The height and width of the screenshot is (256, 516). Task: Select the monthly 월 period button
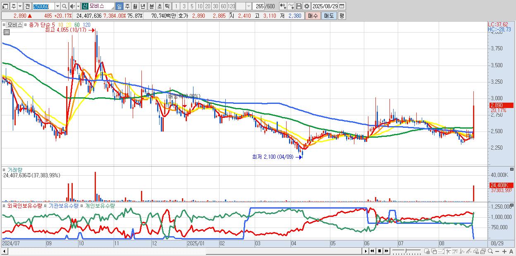(x=135, y=6)
